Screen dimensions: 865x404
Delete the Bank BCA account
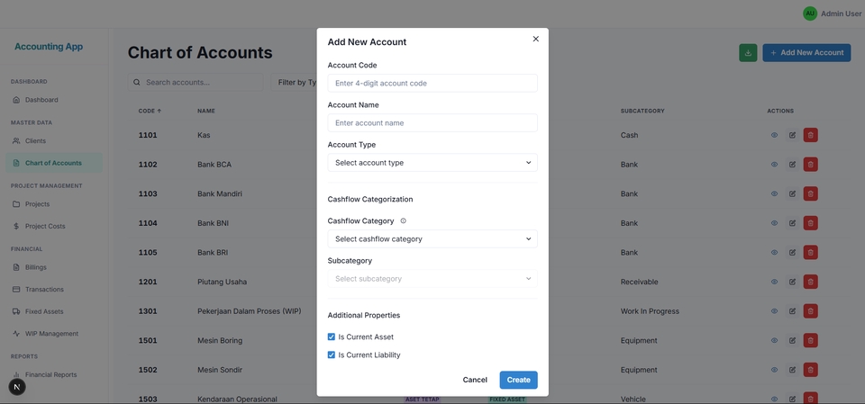click(810, 165)
